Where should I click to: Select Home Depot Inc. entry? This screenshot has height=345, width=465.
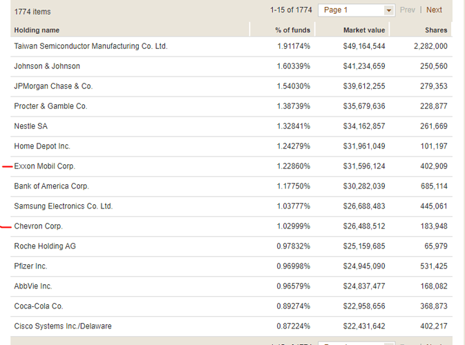42,146
